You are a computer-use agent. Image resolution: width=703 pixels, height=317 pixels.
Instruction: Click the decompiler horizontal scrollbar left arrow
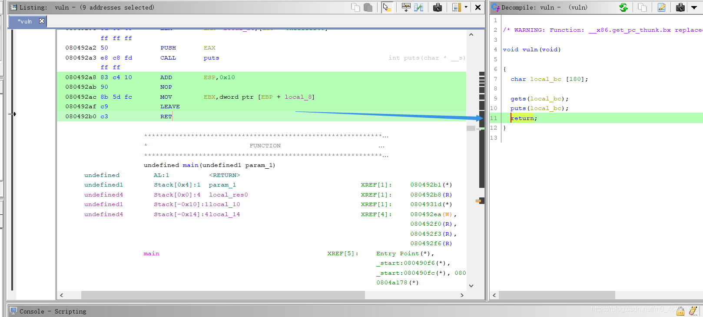click(494, 295)
